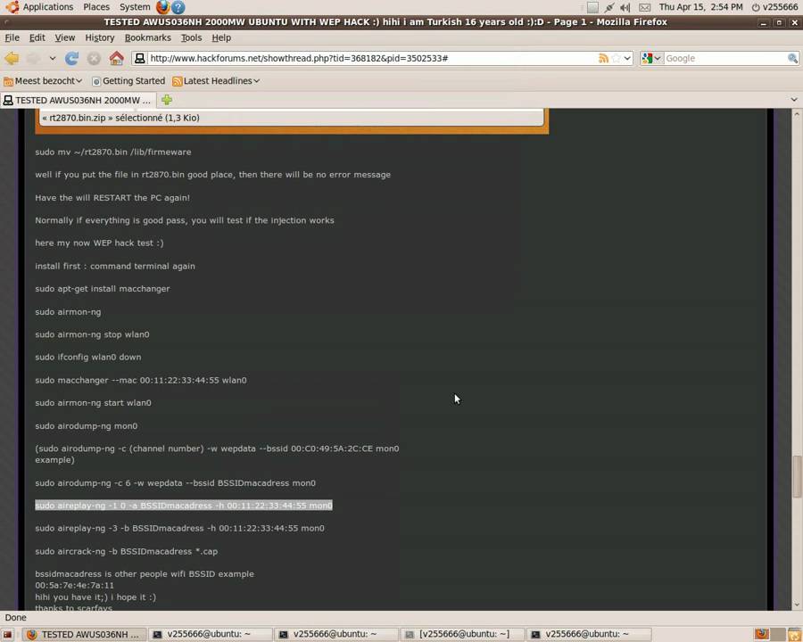Click the line sudo mv ~/rt2870.bin /lib/firmware

(x=113, y=152)
